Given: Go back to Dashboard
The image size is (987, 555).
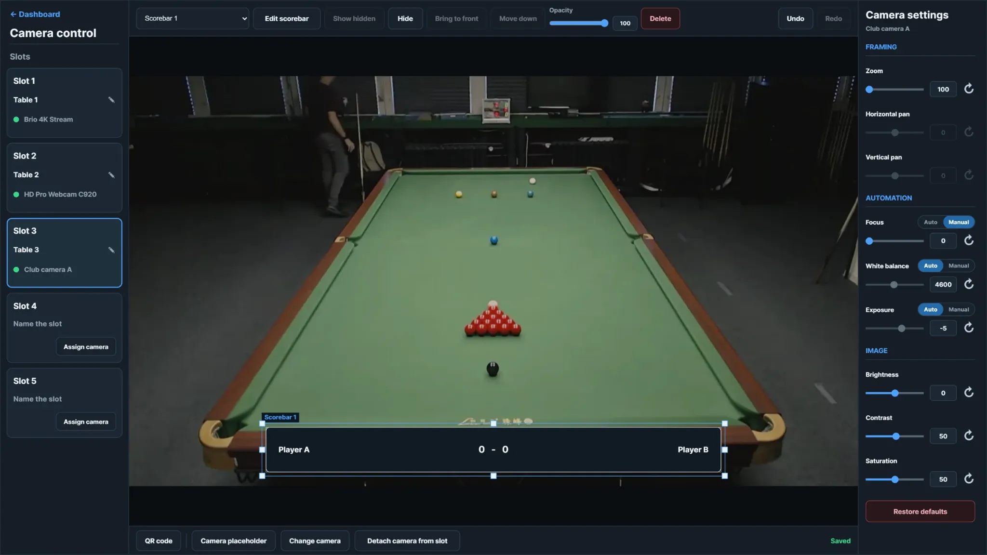Looking at the screenshot, I should coord(35,14).
